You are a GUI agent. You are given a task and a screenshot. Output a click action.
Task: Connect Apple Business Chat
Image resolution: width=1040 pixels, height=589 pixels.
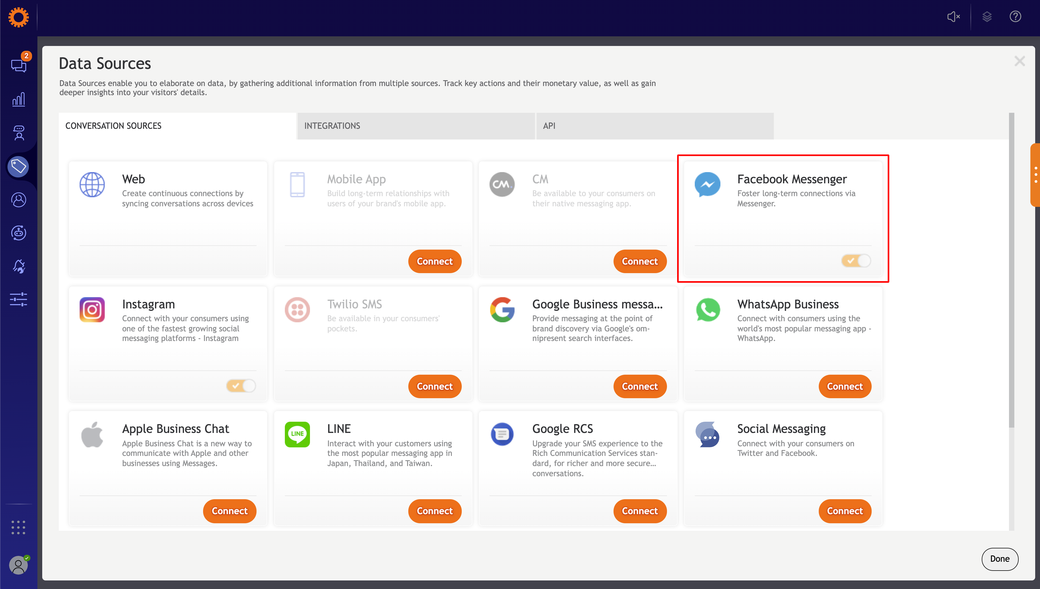(230, 511)
